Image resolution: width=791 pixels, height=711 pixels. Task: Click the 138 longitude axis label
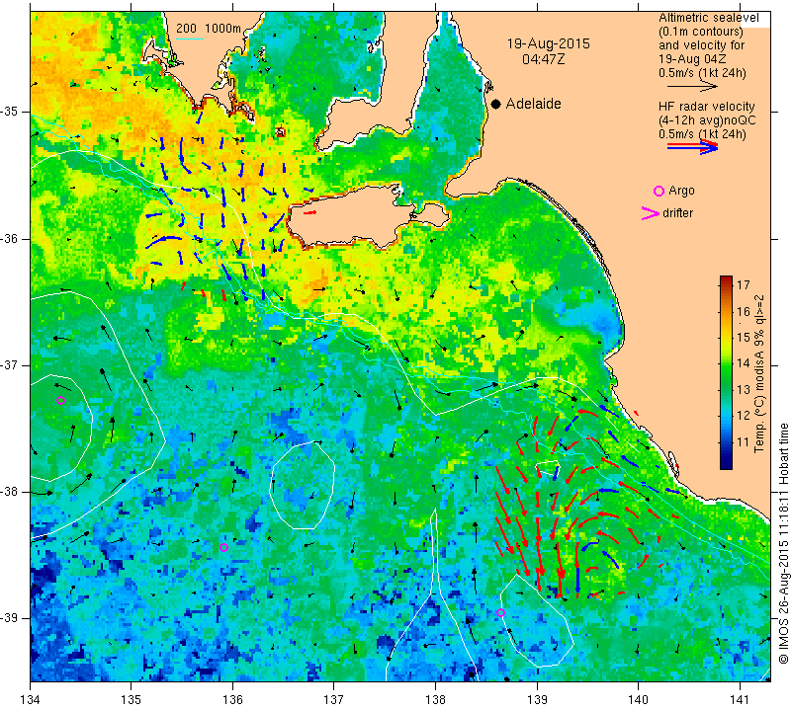point(435,700)
